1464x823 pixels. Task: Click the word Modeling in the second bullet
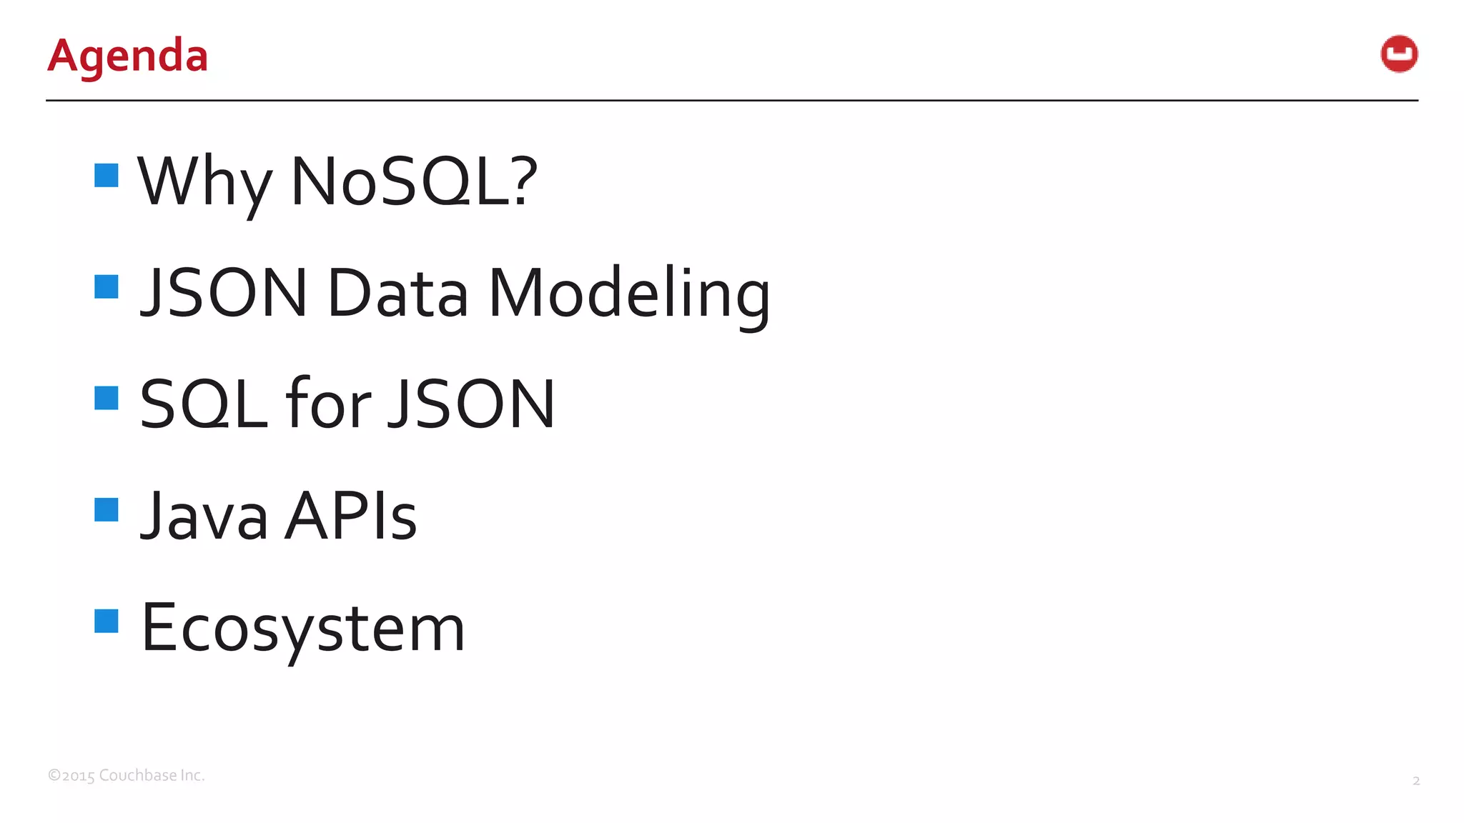(629, 294)
